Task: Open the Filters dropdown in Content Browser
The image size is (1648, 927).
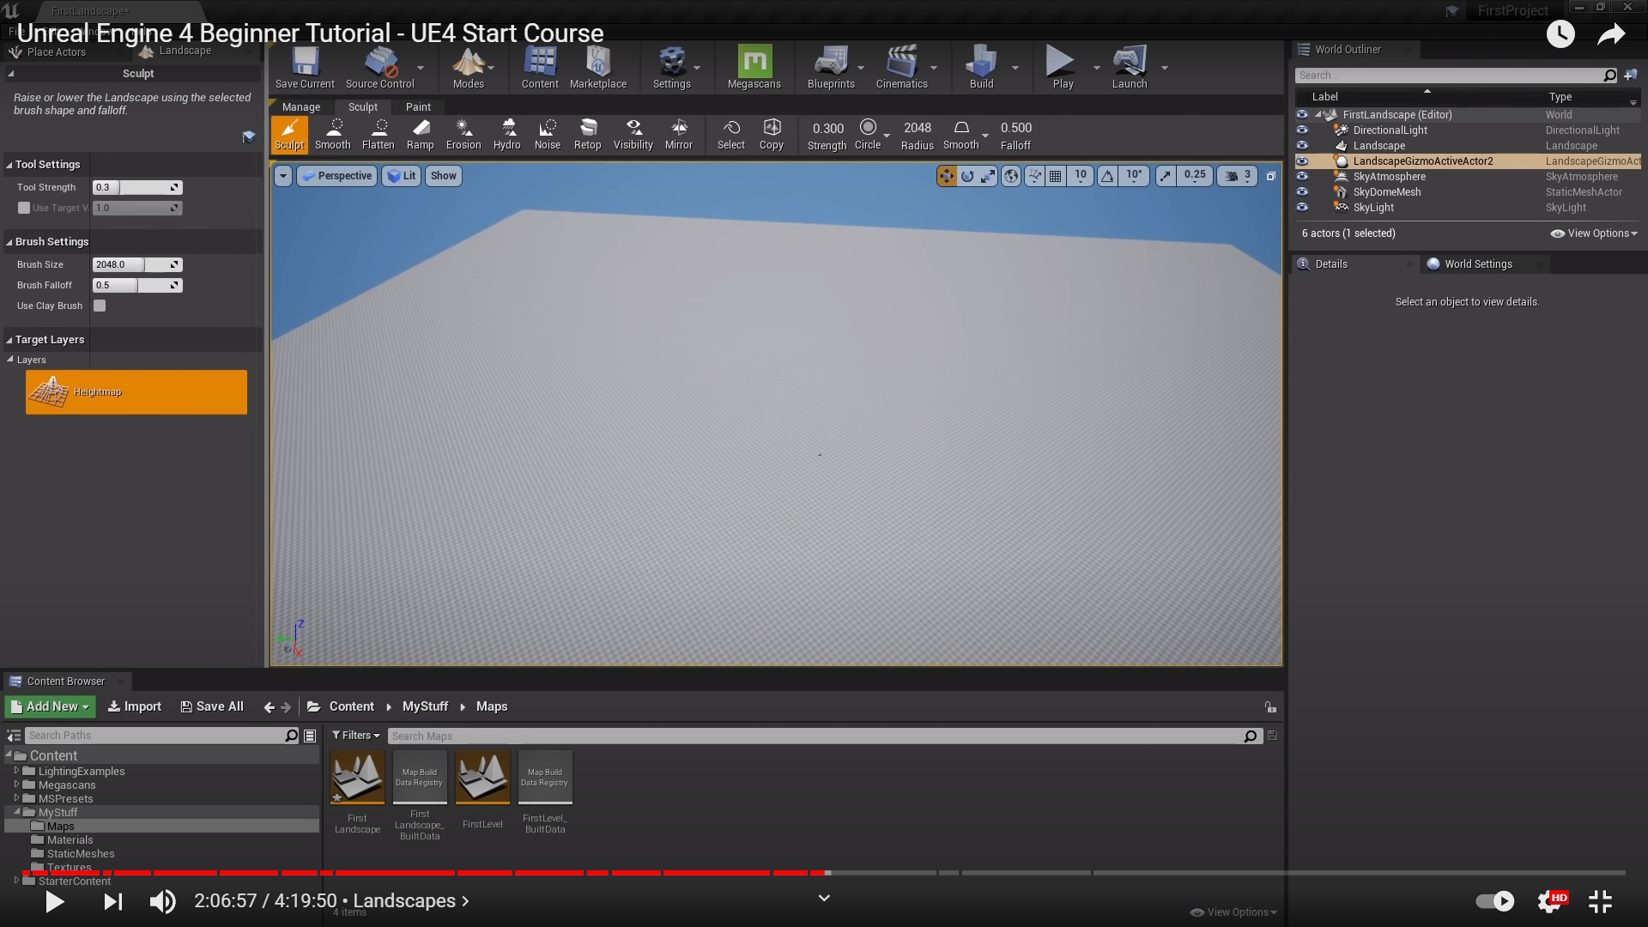Action: 356,736
